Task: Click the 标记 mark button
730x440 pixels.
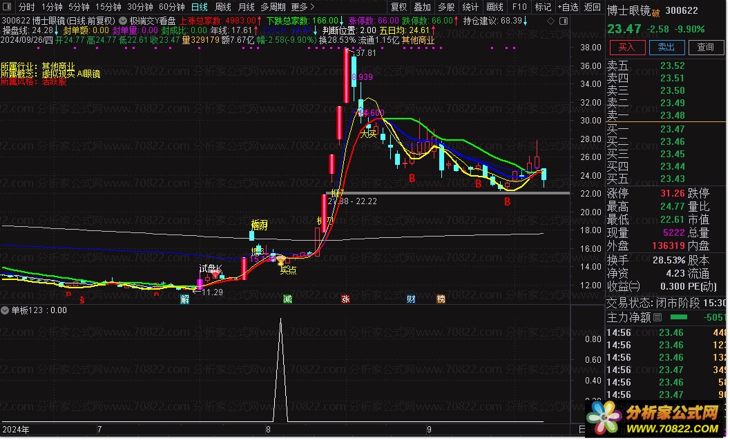Action: [543, 7]
